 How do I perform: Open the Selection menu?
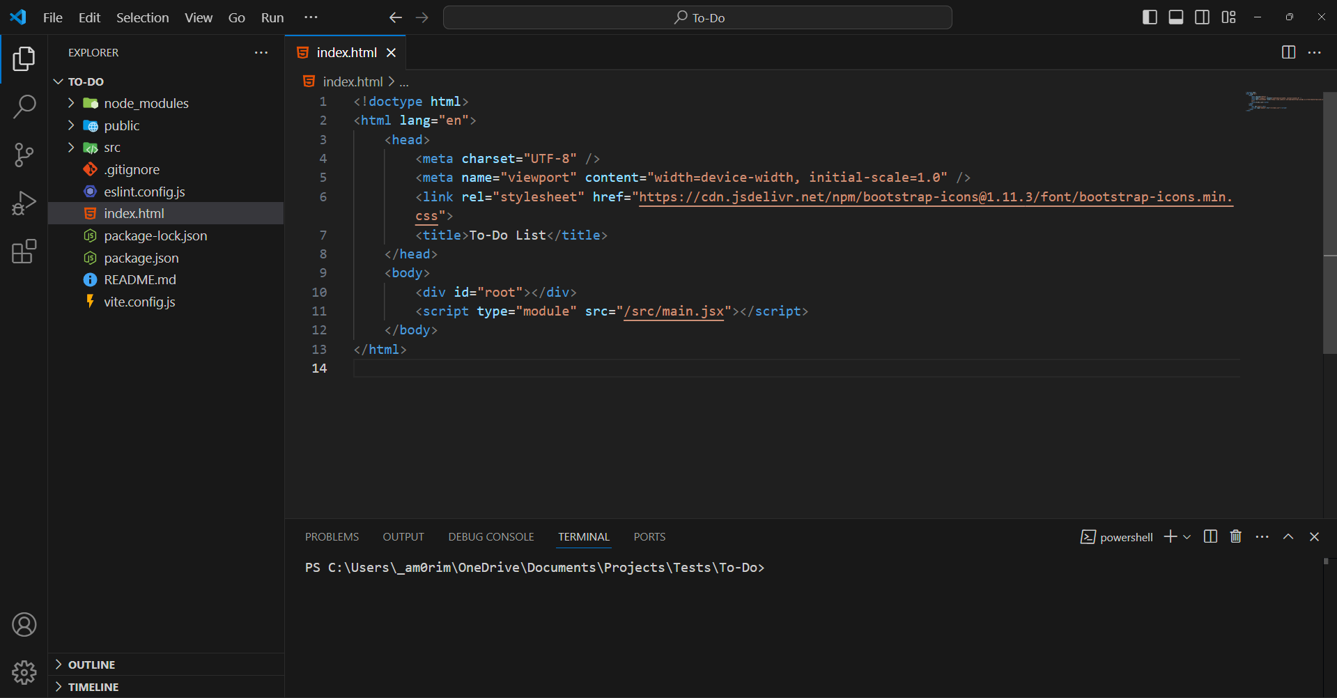pos(142,17)
